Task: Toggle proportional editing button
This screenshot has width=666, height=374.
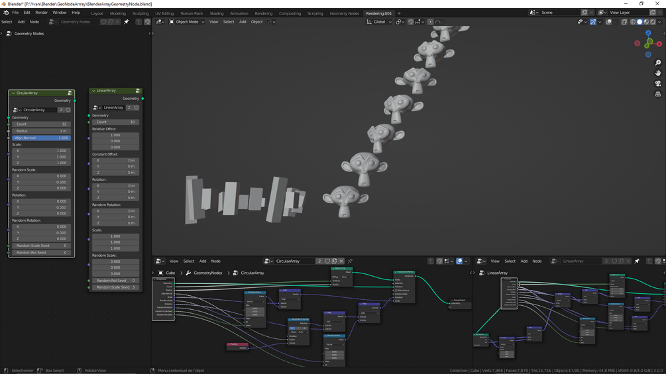Action: tap(430, 22)
